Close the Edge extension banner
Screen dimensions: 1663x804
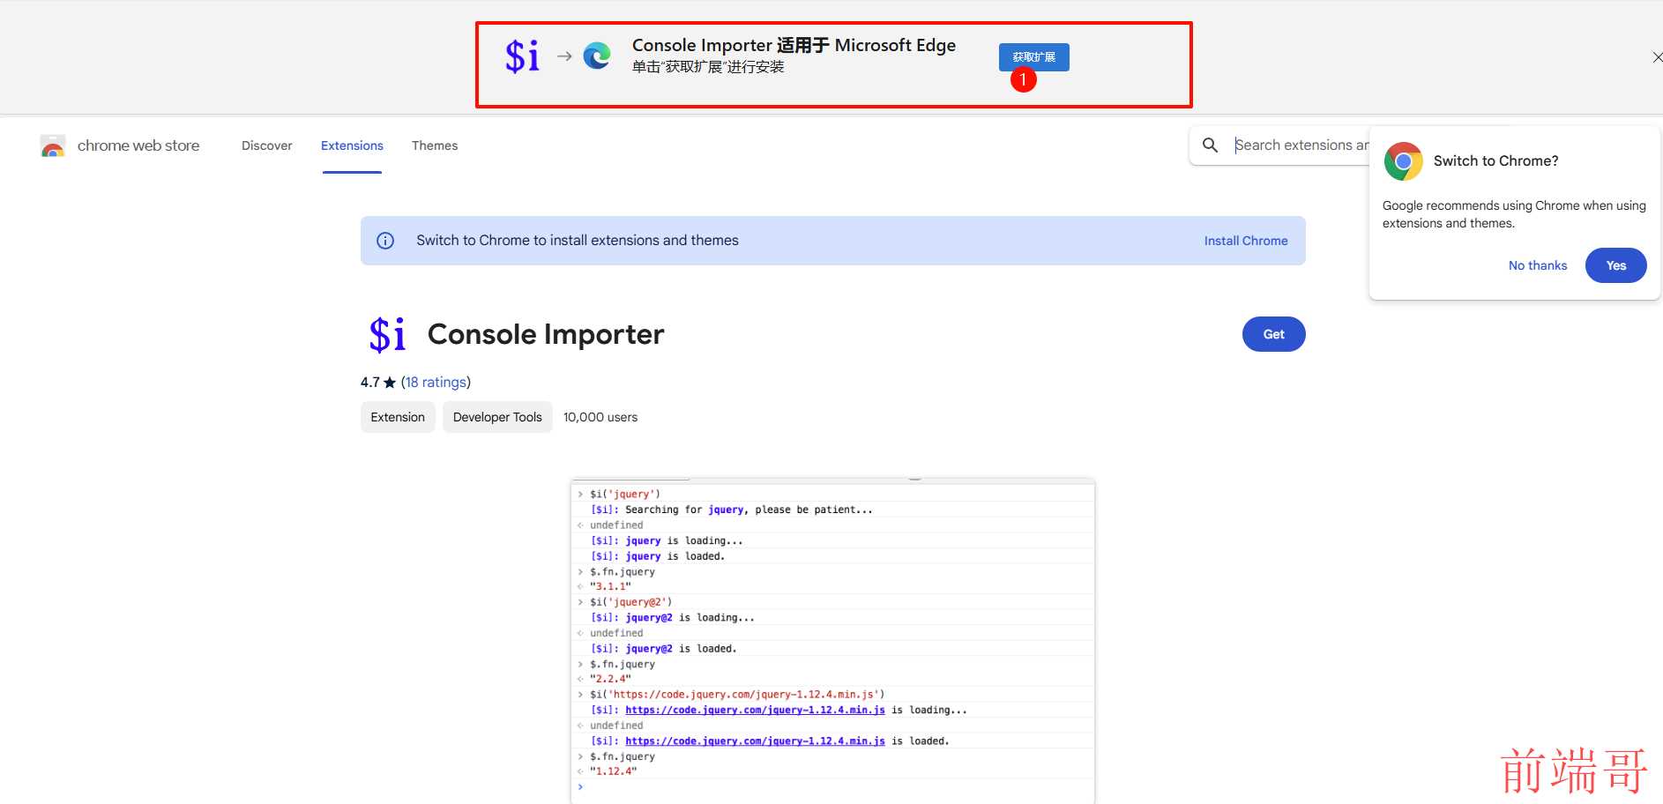[1657, 57]
